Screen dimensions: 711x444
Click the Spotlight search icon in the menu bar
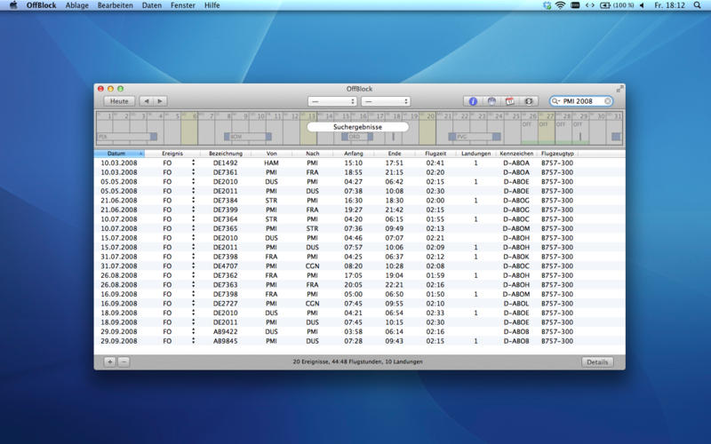point(697,5)
